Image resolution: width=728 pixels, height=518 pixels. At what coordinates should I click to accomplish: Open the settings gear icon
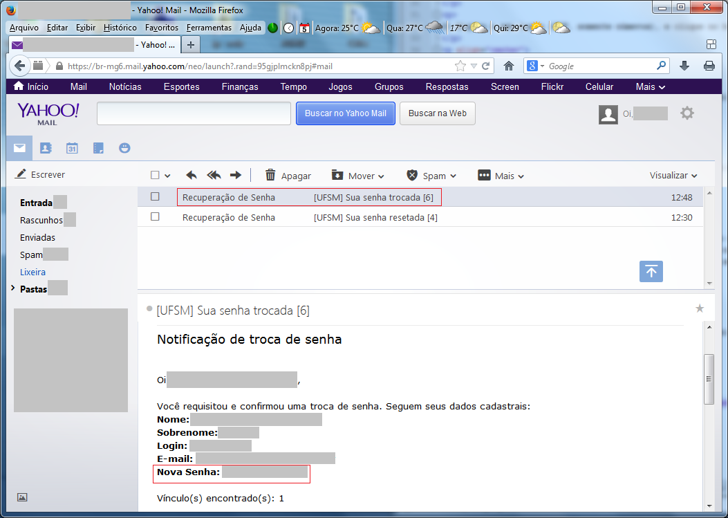[x=687, y=113]
